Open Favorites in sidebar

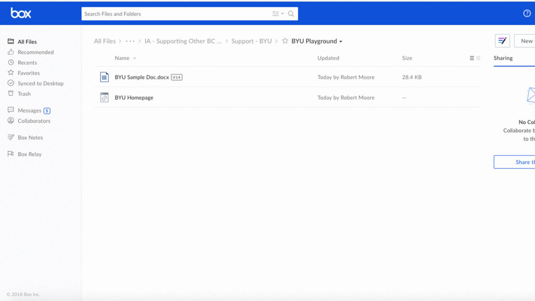pos(29,73)
